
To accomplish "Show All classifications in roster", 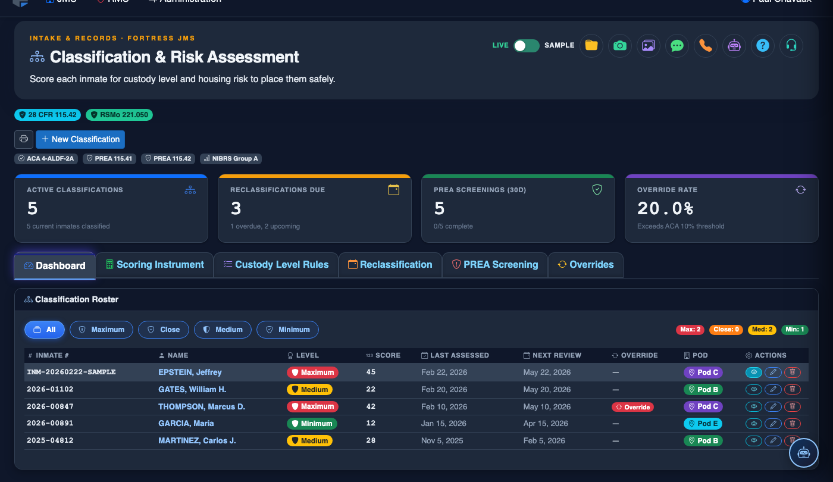I will (45, 330).
